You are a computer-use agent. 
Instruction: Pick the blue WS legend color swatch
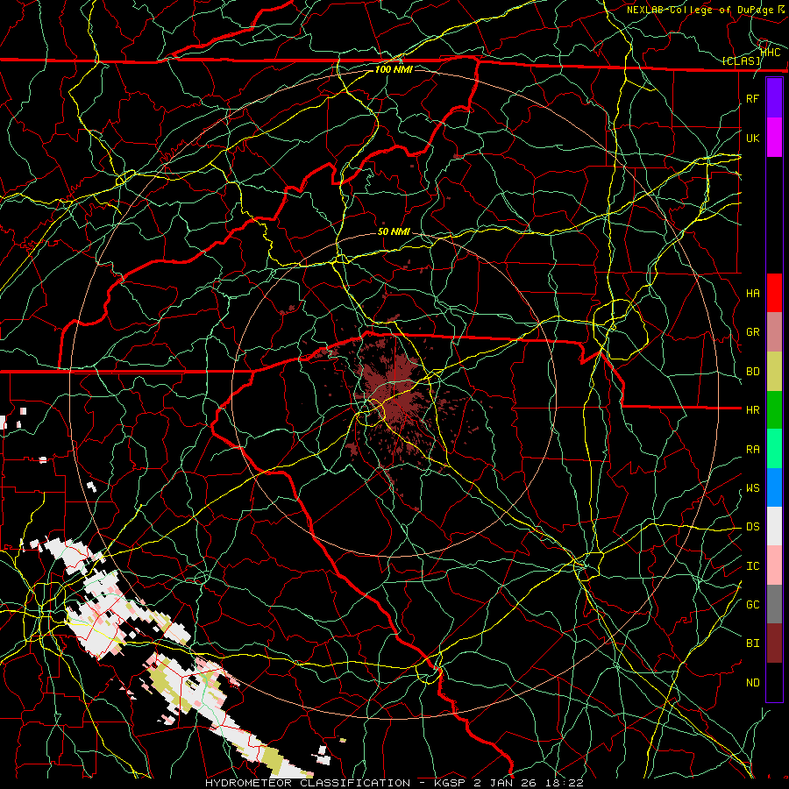pos(774,487)
